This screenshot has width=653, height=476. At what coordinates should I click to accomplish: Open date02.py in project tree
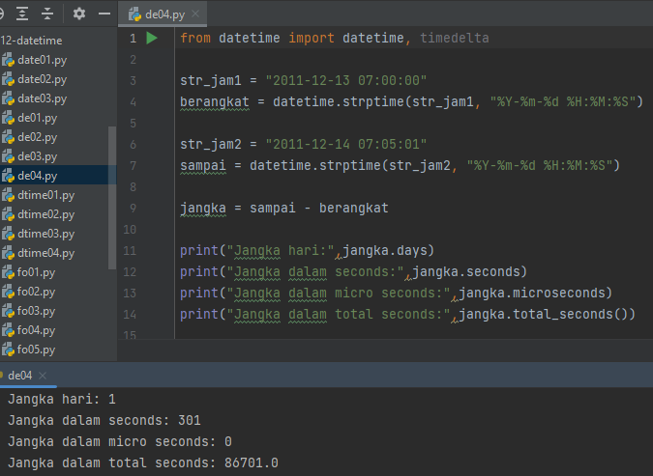tap(42, 79)
